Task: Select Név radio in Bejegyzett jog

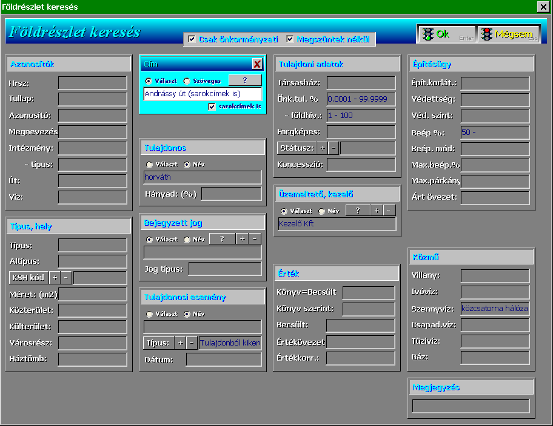Action: click(x=187, y=240)
